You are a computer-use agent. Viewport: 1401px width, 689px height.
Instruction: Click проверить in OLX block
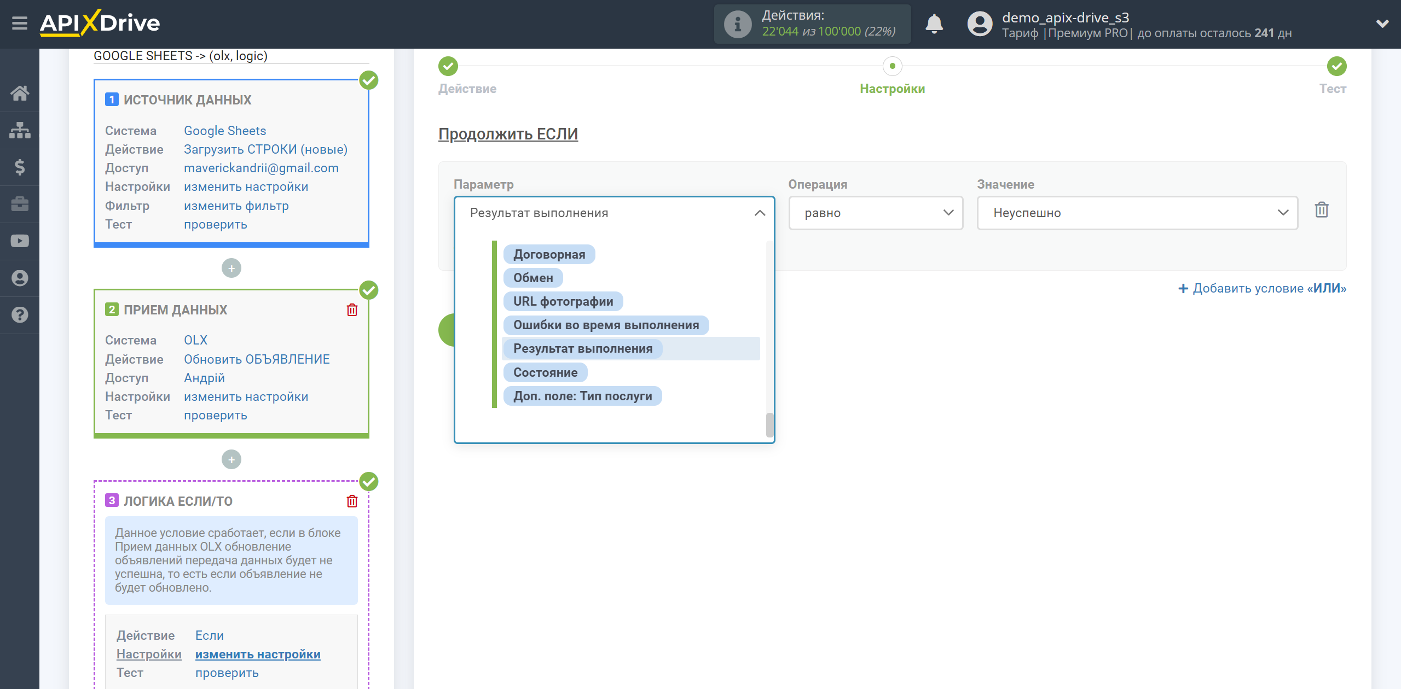click(215, 415)
